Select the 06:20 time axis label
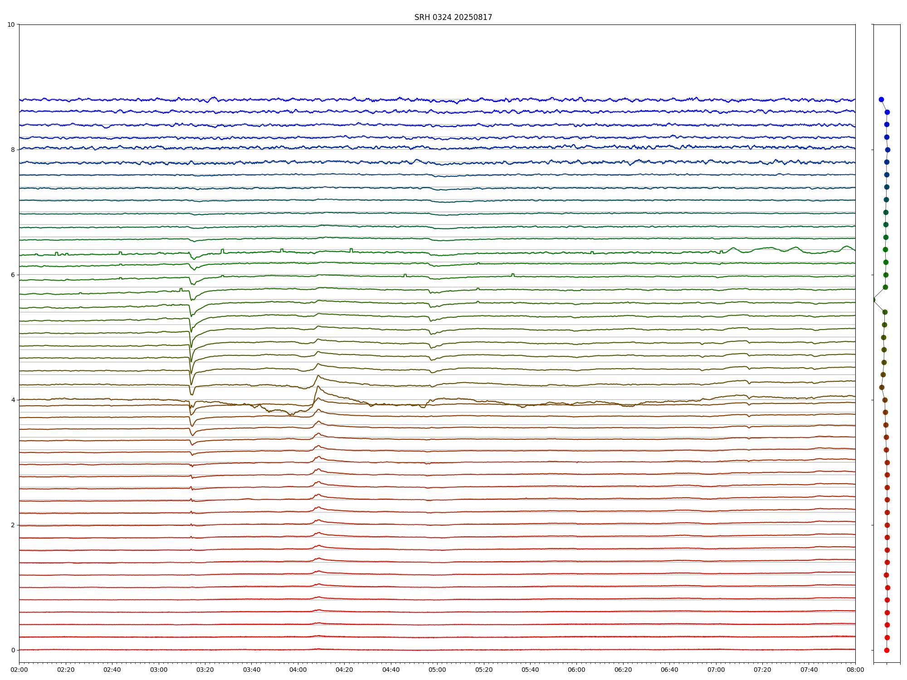Screen dimensions: 907x680 623,670
